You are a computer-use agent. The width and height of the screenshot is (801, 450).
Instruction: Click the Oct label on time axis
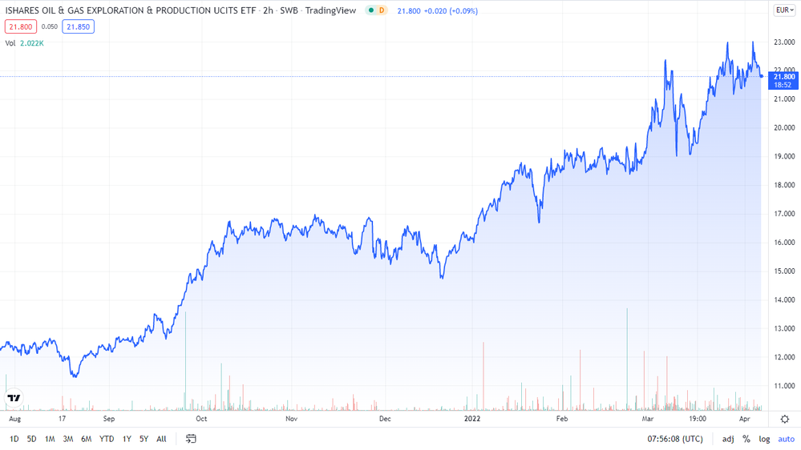(201, 419)
